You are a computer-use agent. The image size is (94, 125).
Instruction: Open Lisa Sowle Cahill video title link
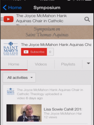[63, 109]
